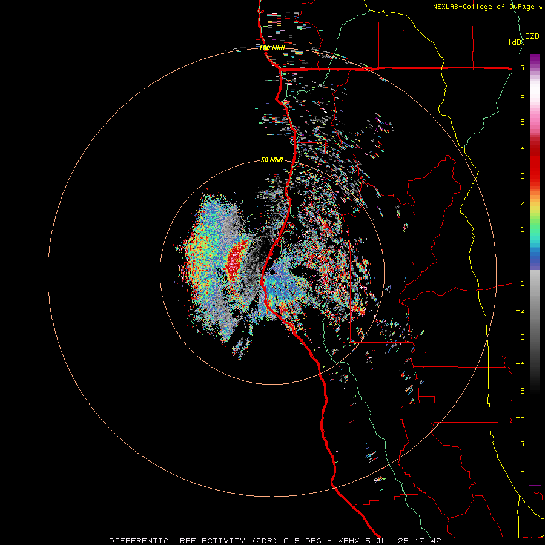Click the 5 value on the color scale

(523, 122)
